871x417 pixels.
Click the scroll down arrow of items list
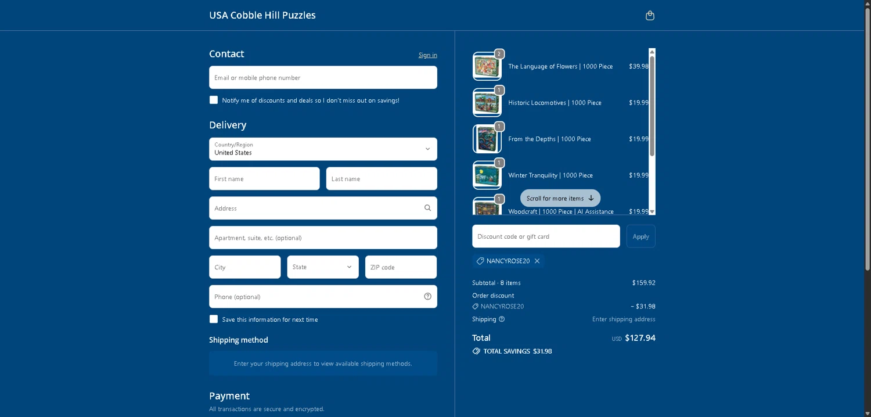(652, 211)
